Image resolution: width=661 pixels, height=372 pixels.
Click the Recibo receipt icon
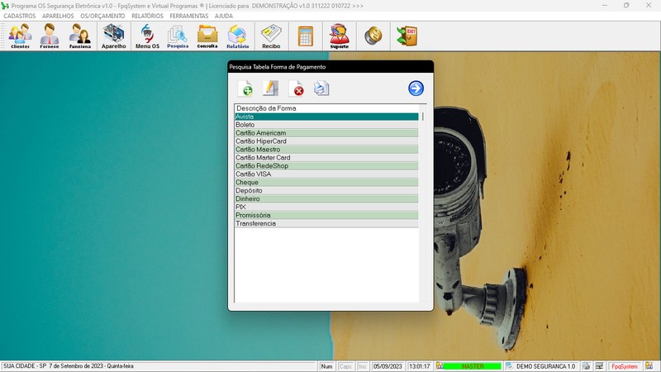271,36
